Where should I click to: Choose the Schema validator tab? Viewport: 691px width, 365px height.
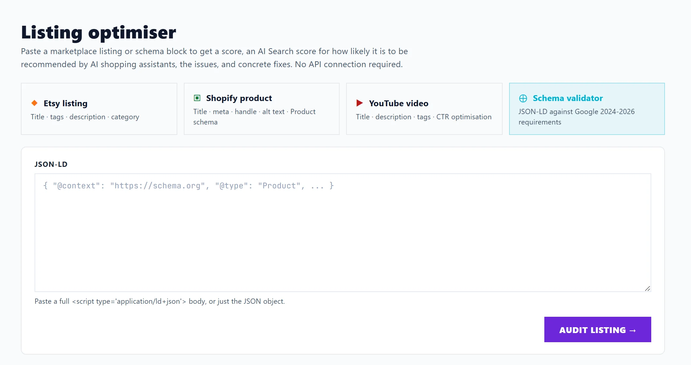[587, 109]
